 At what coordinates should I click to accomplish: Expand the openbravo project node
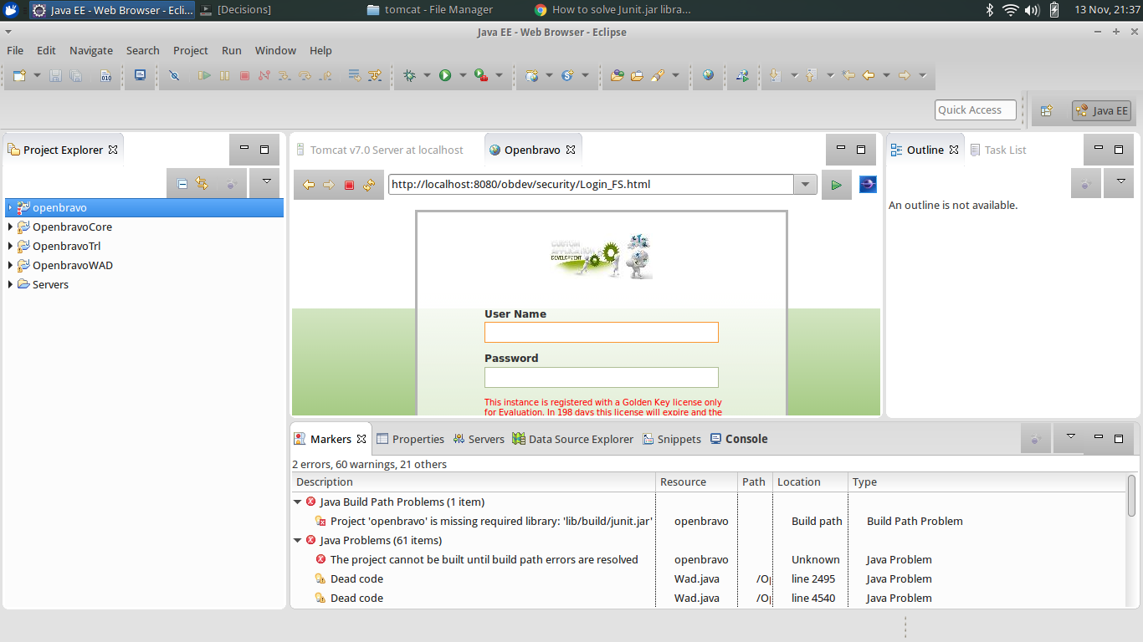coord(10,207)
